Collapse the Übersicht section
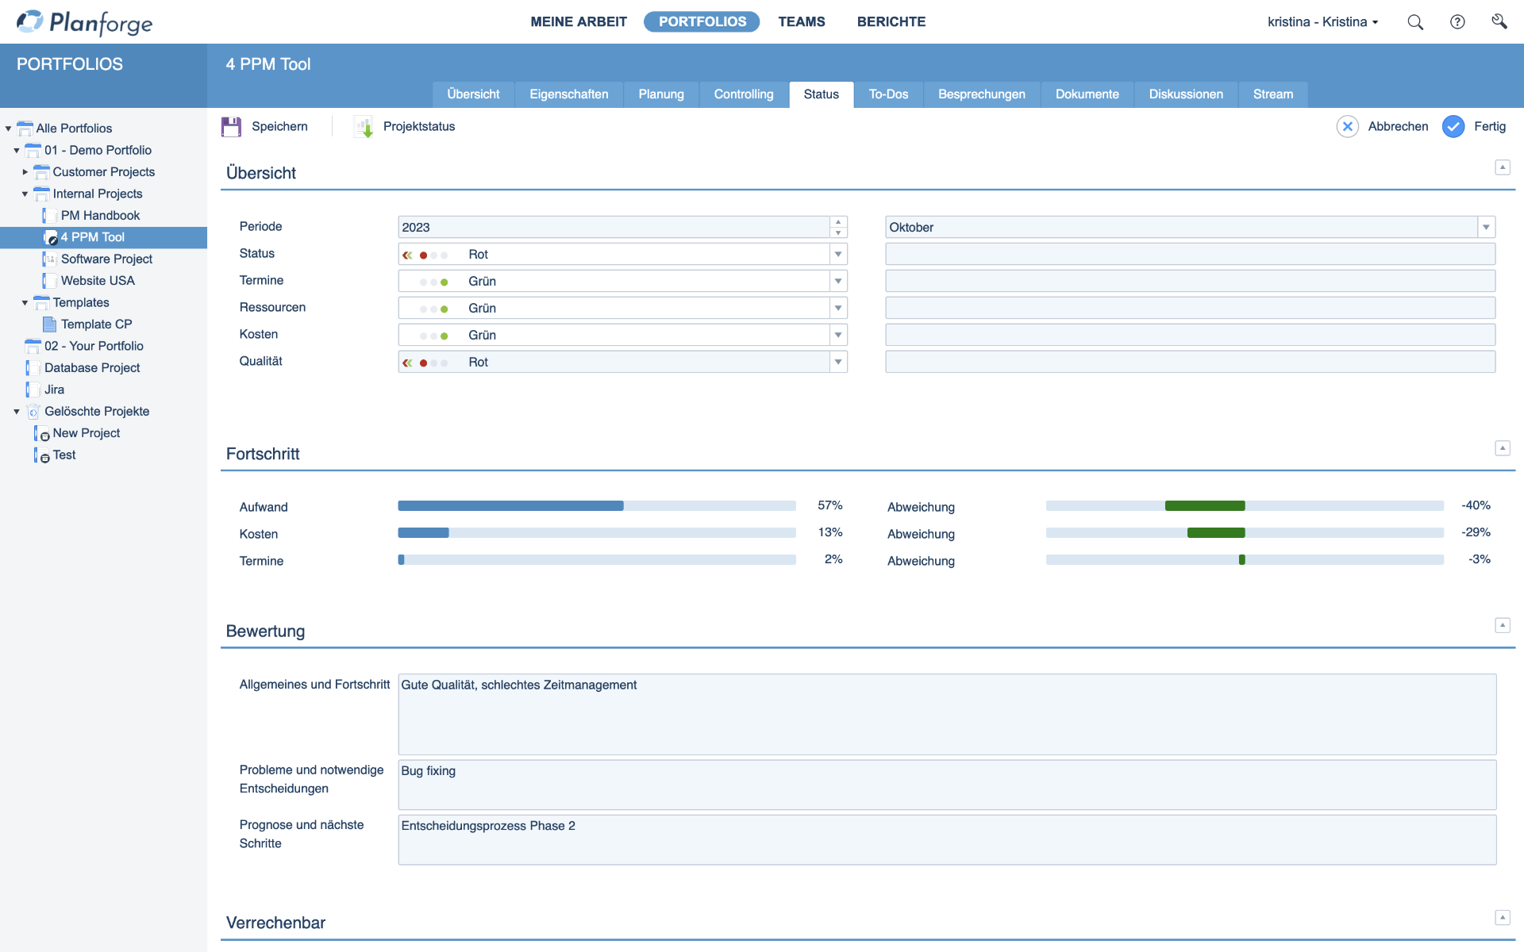This screenshot has height=952, width=1524. click(x=1502, y=167)
